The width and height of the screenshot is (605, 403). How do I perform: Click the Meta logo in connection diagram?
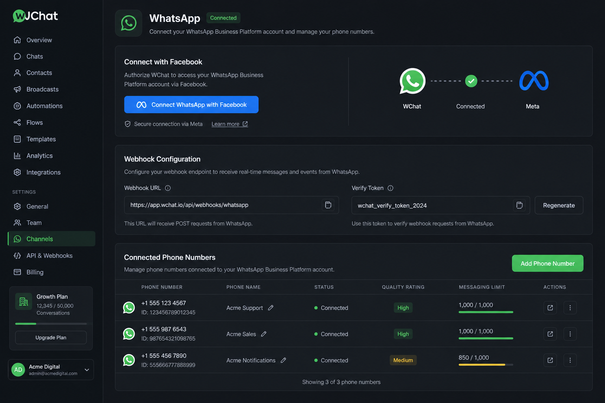point(534,81)
